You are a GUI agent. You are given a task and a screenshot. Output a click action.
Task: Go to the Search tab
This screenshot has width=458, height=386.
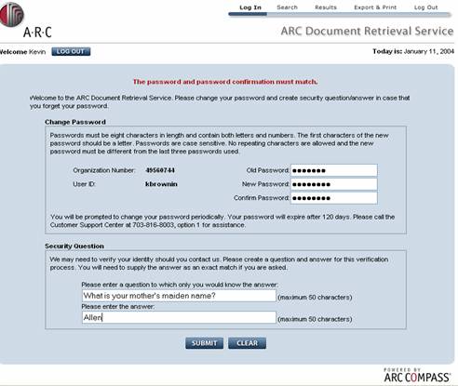pyautogui.click(x=287, y=7)
